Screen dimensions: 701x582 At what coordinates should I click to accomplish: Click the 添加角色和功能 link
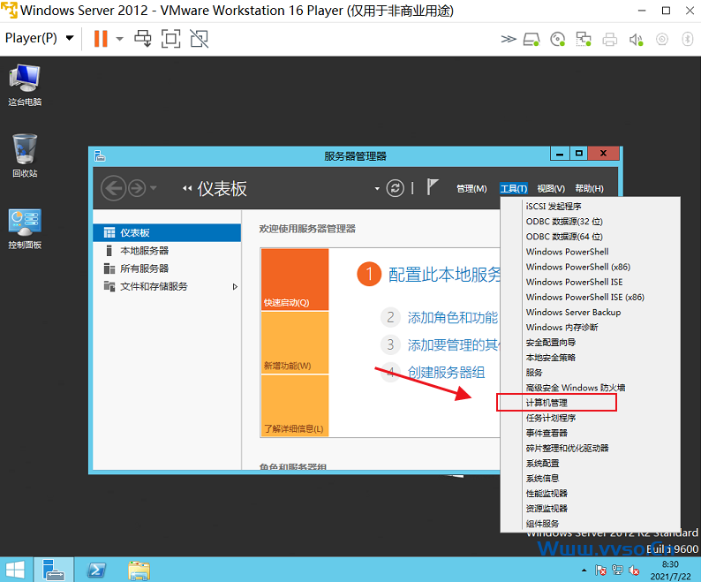[452, 318]
